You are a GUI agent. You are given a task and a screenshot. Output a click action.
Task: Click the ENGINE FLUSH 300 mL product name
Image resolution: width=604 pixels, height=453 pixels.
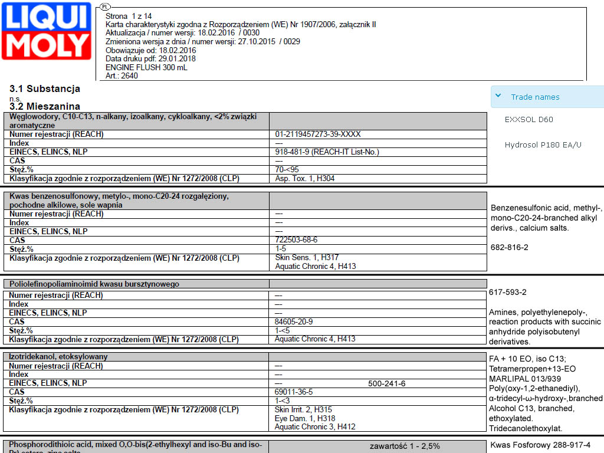(x=146, y=67)
